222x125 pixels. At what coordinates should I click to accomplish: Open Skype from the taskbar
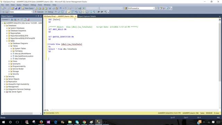(77, 122)
